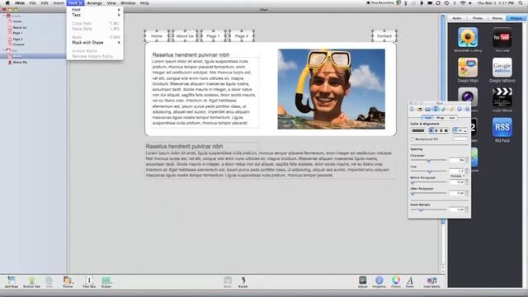Select the List tab in inspector

pos(451,117)
